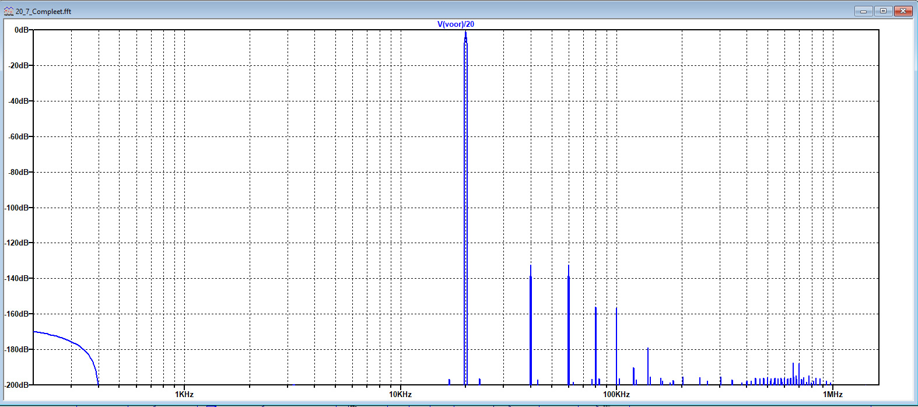Click the 1KHz frequency axis label
Viewport: 918px width, 407px height.
[184, 394]
